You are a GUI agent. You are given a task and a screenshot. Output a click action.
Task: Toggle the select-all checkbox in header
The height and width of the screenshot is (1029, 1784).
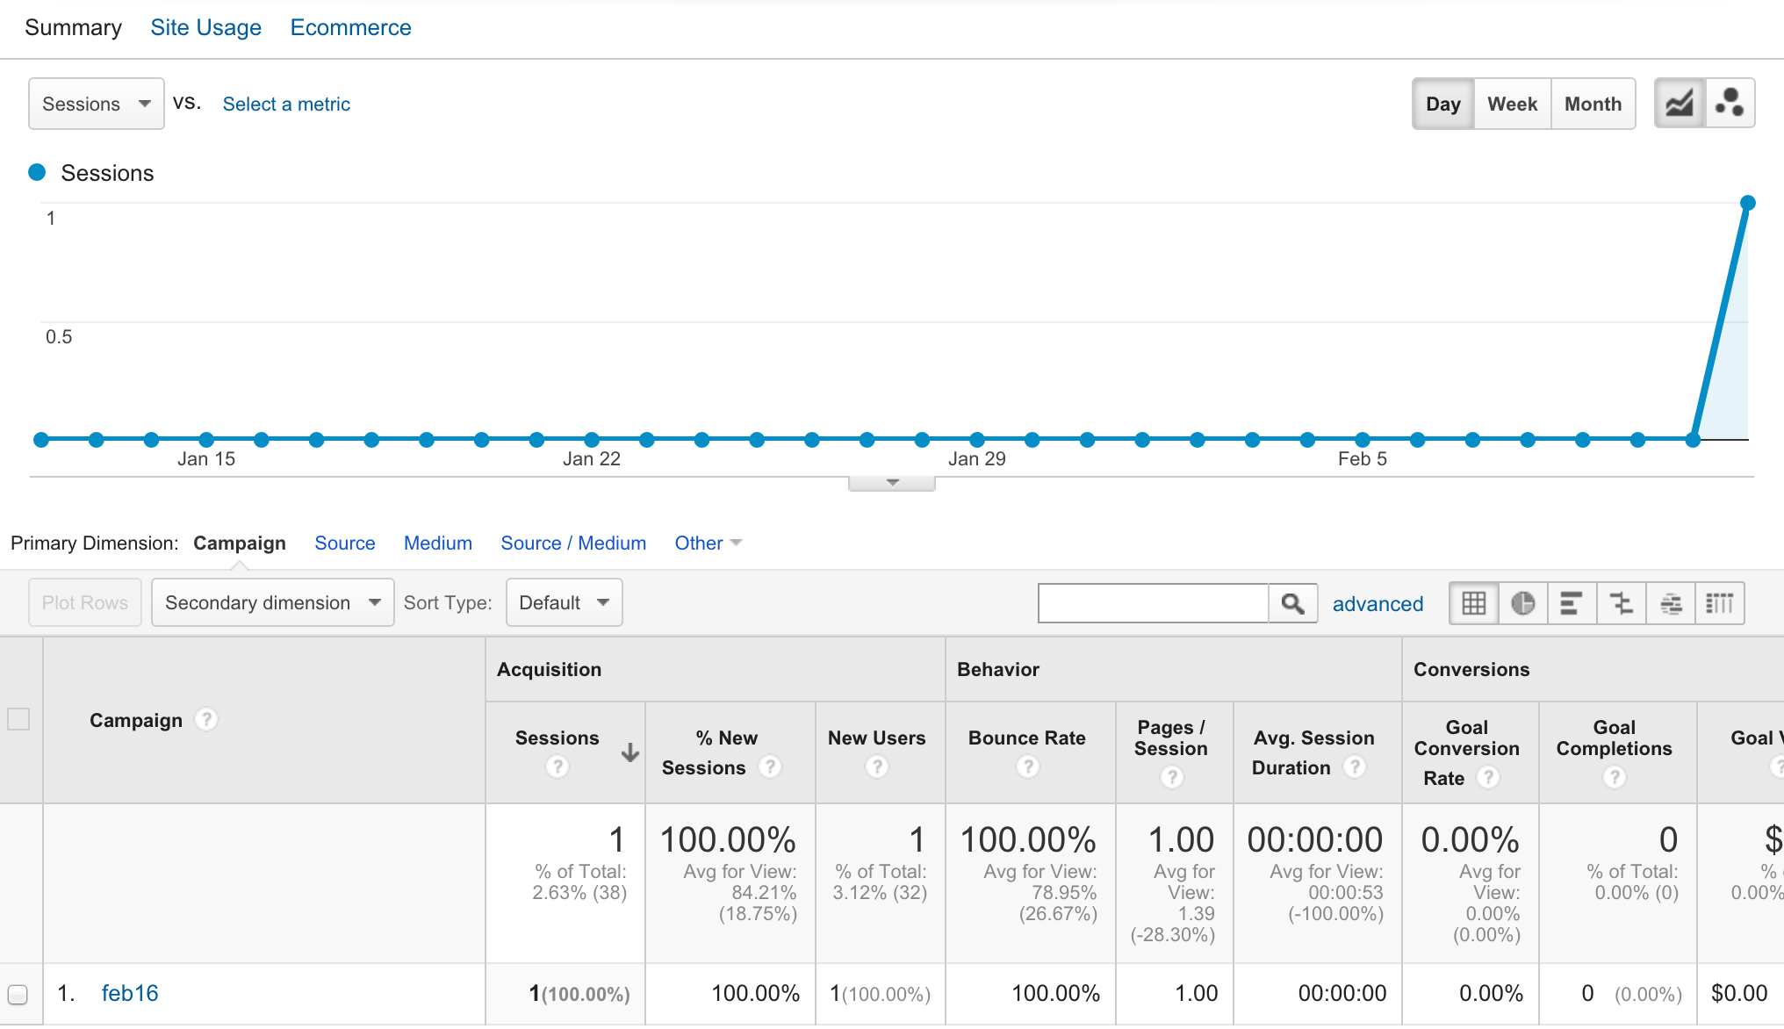18,719
